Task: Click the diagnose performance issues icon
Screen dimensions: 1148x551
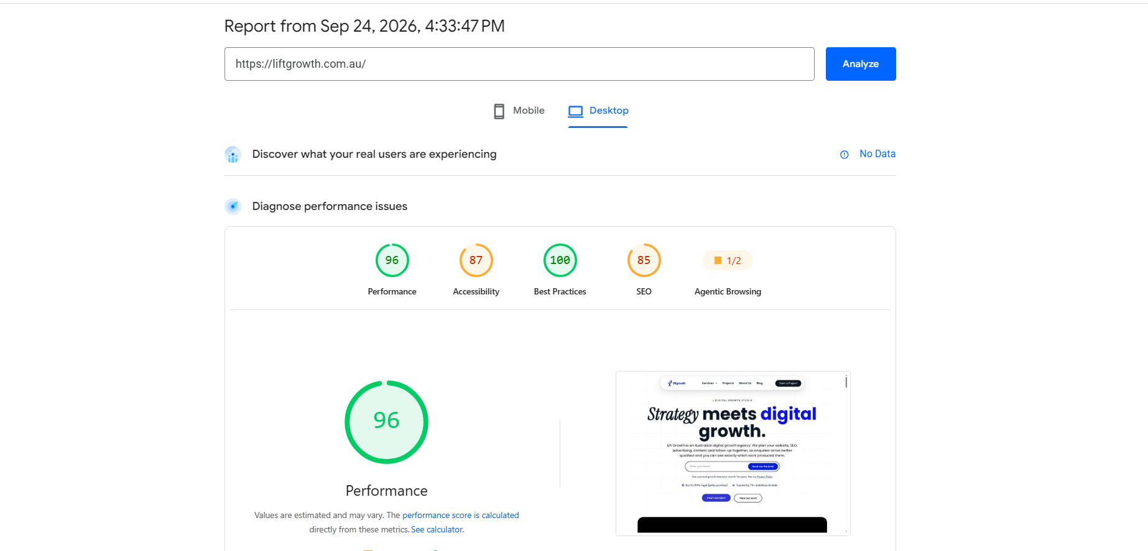Action: coord(233,206)
